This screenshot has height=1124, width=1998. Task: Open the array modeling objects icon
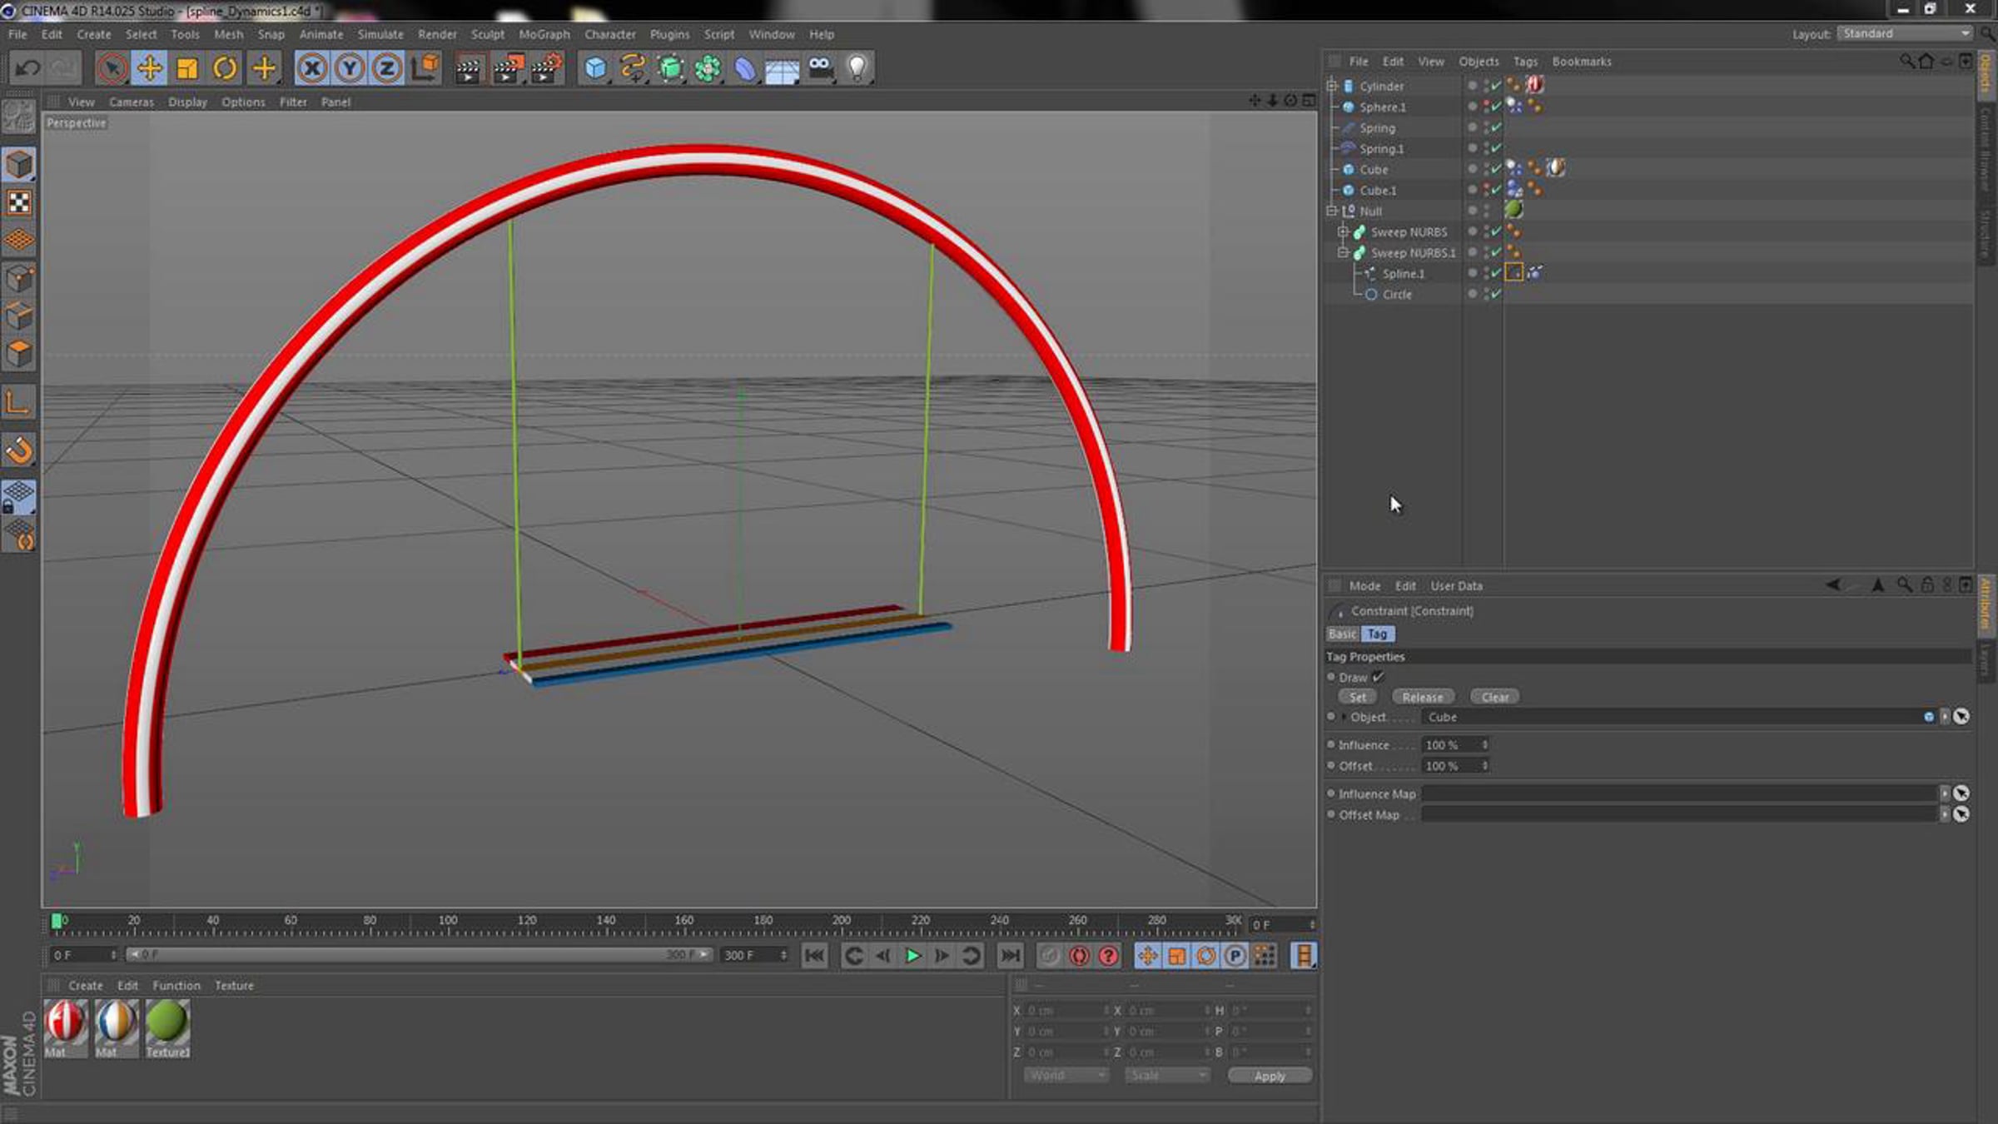pyautogui.click(x=708, y=68)
